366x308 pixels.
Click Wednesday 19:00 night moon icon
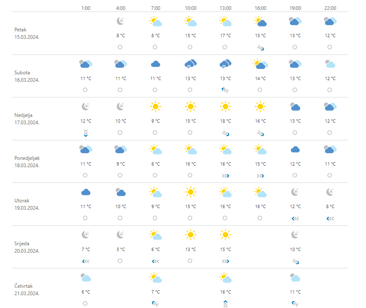coord(295,235)
